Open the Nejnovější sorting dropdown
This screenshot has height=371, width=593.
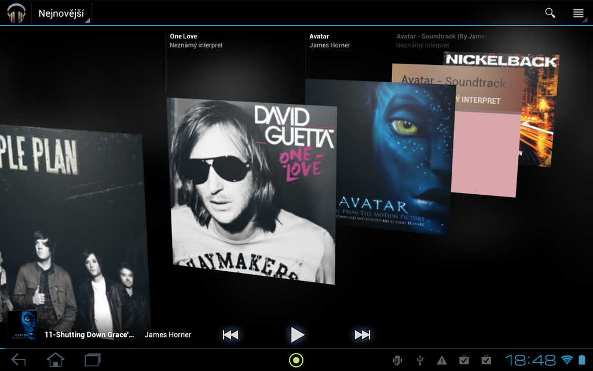pyautogui.click(x=60, y=12)
